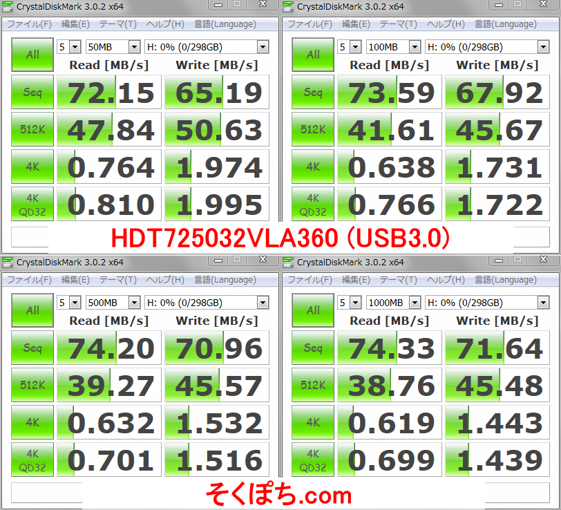The image size is (561, 510).
Task: Run the 512K test in the 1000MB window
Action: pyautogui.click(x=313, y=385)
